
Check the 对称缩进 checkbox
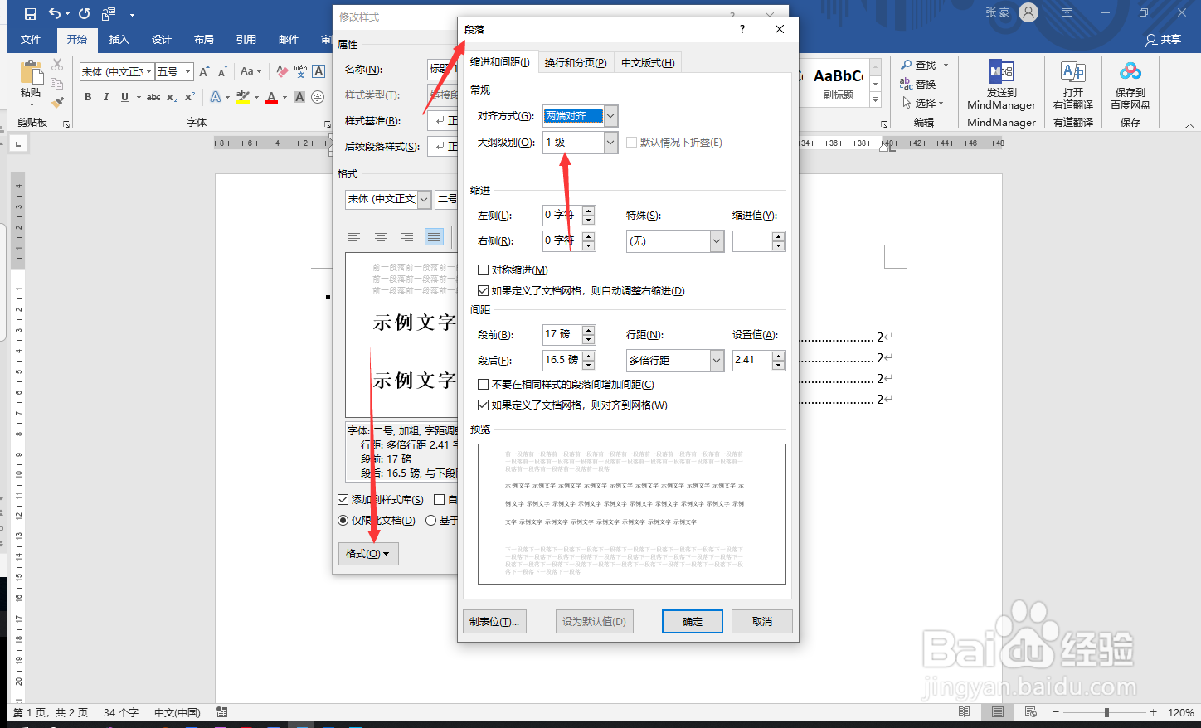483,269
